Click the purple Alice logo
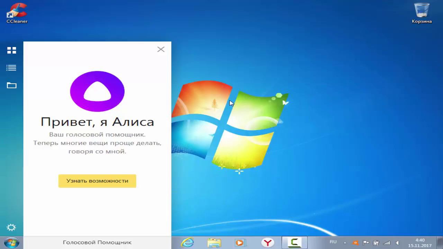 click(97, 91)
